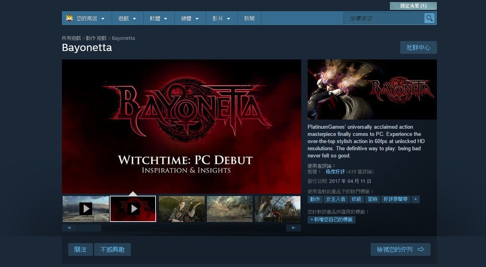The height and width of the screenshot is (267, 486).
Task: Select the fourth screenshot thumbnail
Action: [230, 209]
